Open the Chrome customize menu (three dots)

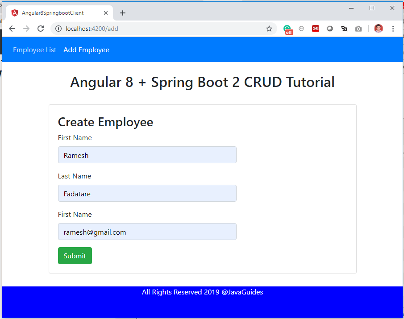[x=393, y=29]
